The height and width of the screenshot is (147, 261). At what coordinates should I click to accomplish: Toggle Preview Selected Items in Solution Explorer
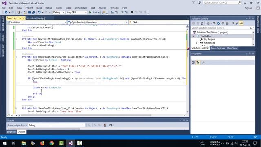[241, 23]
